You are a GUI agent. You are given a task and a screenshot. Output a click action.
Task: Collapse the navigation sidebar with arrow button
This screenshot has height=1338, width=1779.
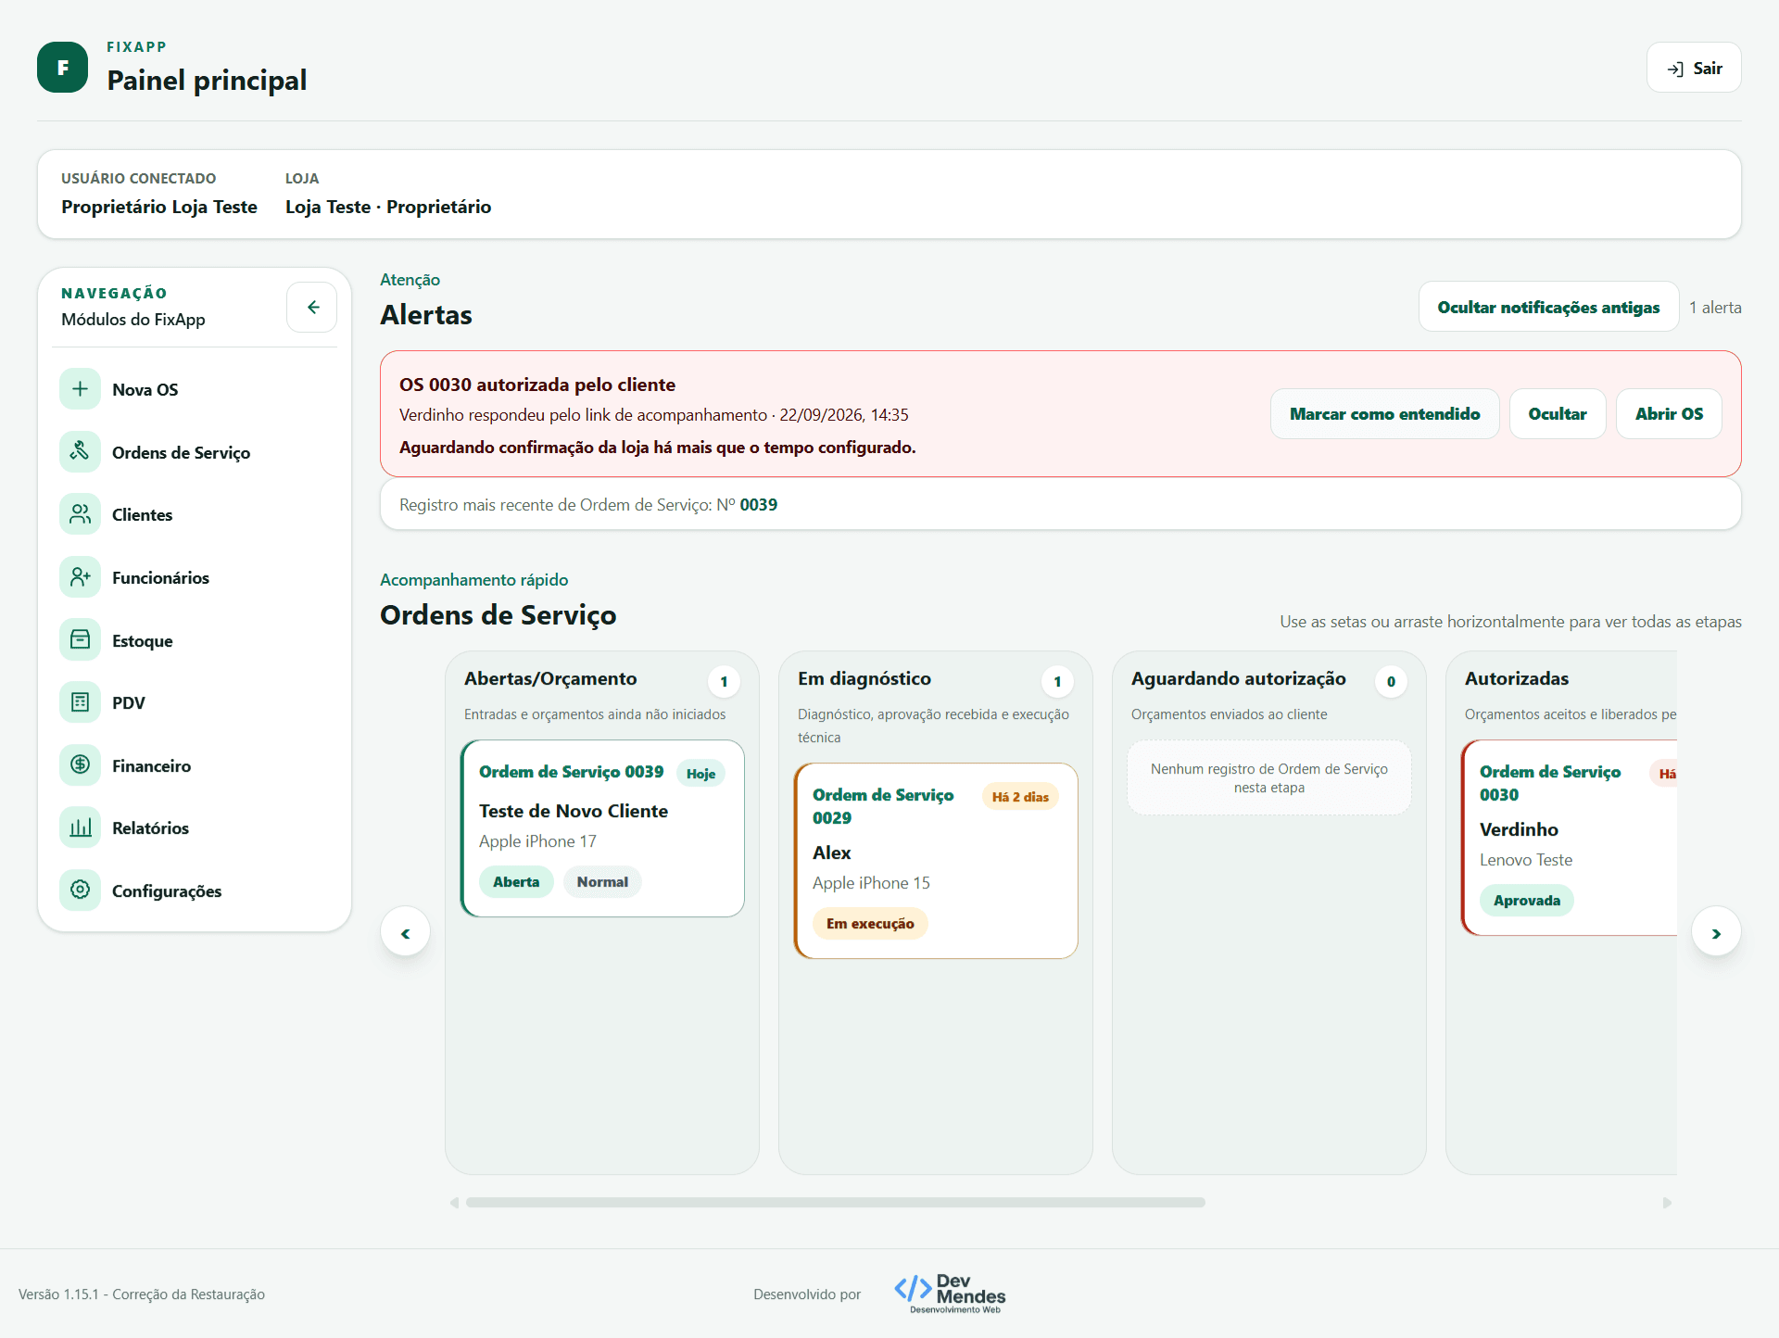(312, 307)
